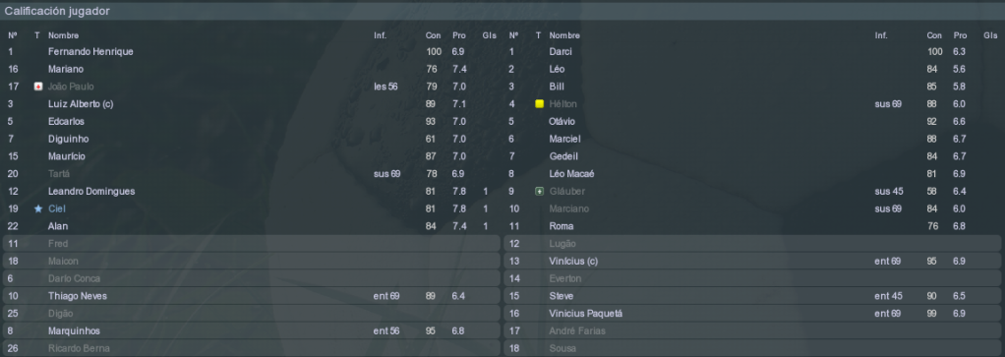Open Fernando Henrique player profile
1005x357 pixels.
(90, 51)
